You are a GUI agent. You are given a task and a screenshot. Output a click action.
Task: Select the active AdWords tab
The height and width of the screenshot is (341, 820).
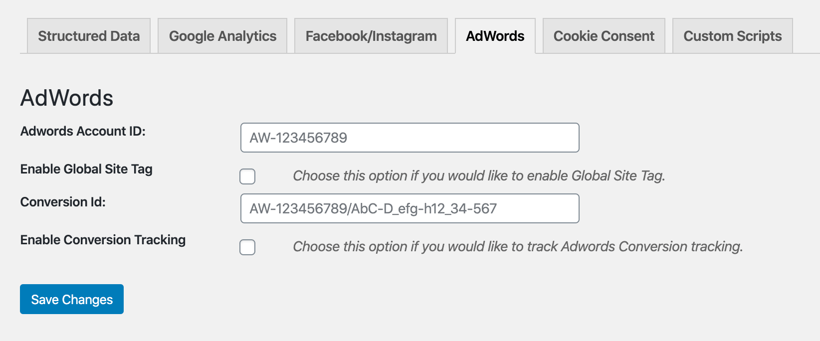point(495,36)
